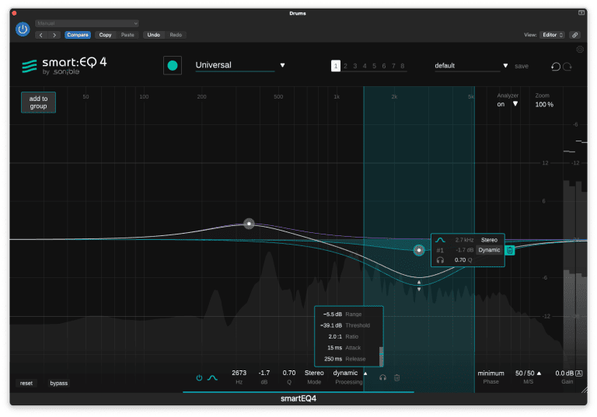Choose Stereo in band popup

point(489,240)
